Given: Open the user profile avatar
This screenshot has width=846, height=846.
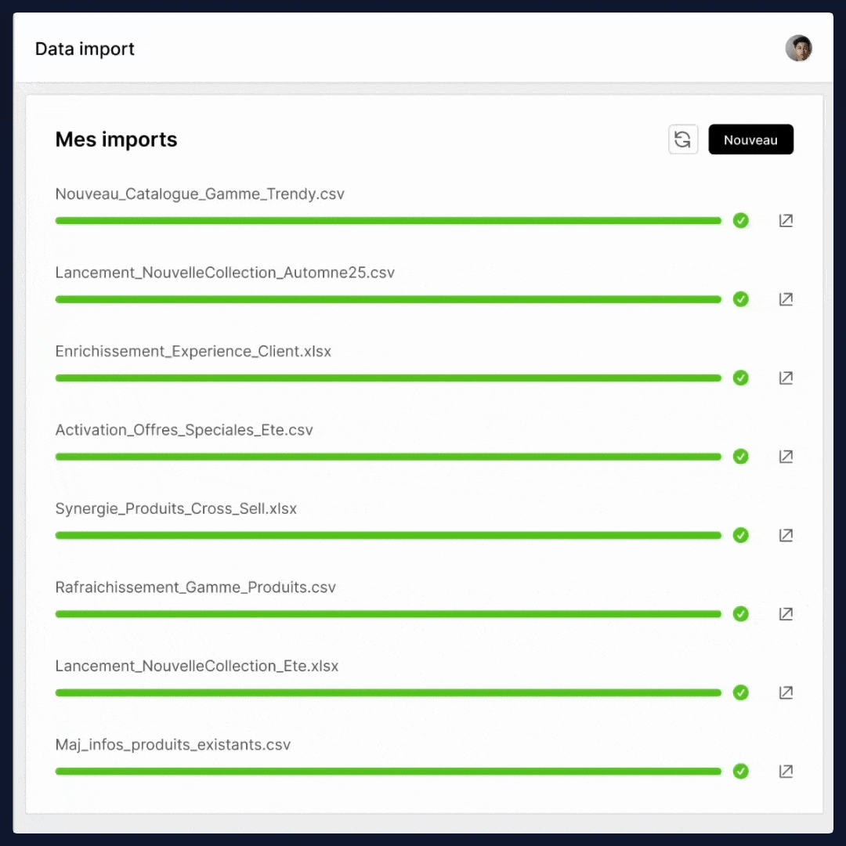Looking at the screenshot, I should [x=798, y=49].
